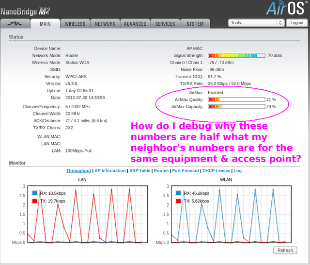Select the Network Mode value Router
The image size is (310, 265).
[72, 55]
